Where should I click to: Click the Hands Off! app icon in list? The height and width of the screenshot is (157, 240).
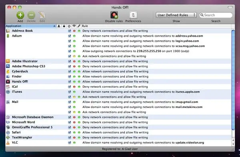(x=8, y=81)
